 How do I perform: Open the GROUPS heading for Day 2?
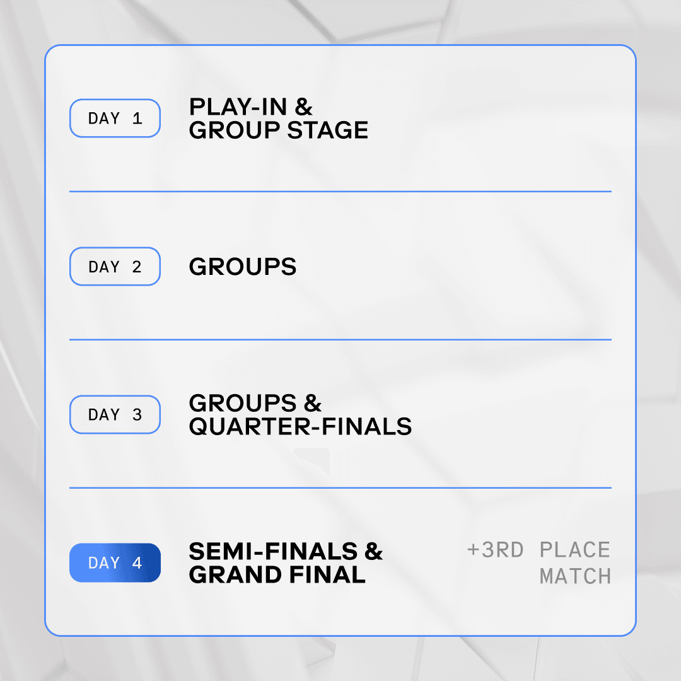[243, 266]
